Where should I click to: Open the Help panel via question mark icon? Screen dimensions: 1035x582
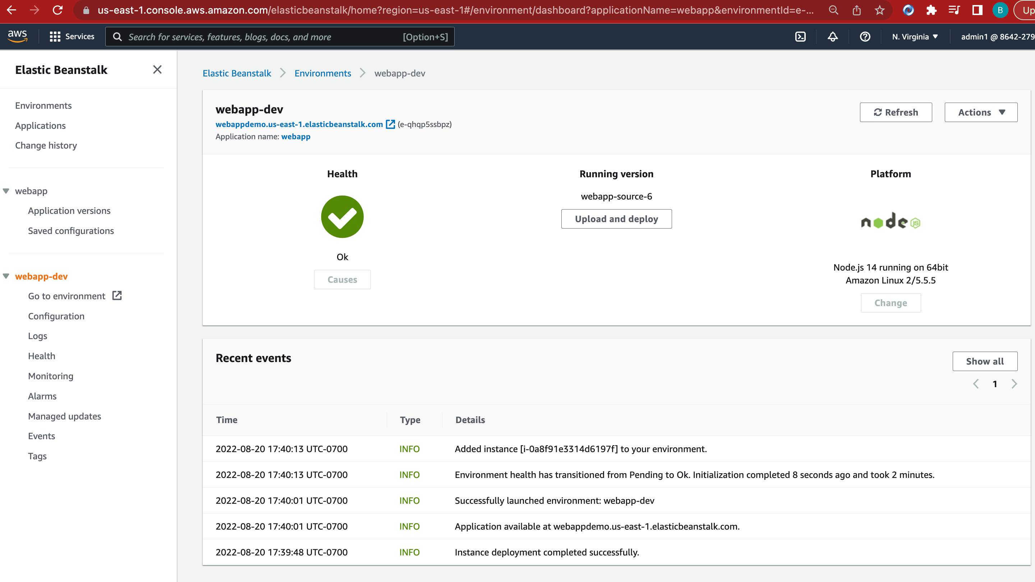click(865, 36)
